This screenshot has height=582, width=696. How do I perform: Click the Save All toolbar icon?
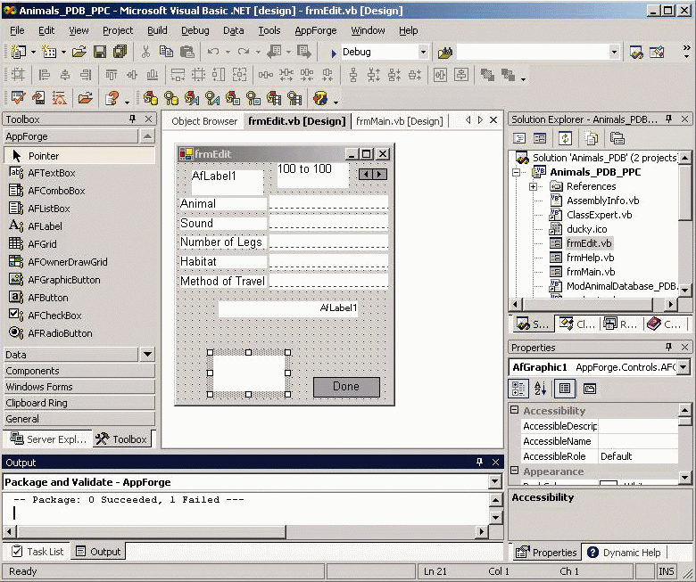(120, 52)
